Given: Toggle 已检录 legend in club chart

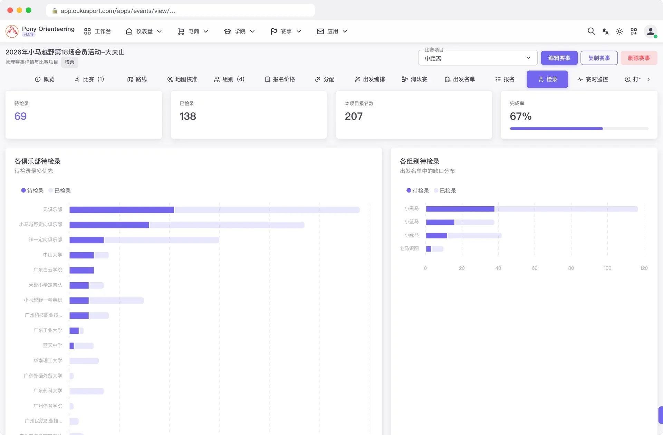Looking at the screenshot, I should pos(60,191).
